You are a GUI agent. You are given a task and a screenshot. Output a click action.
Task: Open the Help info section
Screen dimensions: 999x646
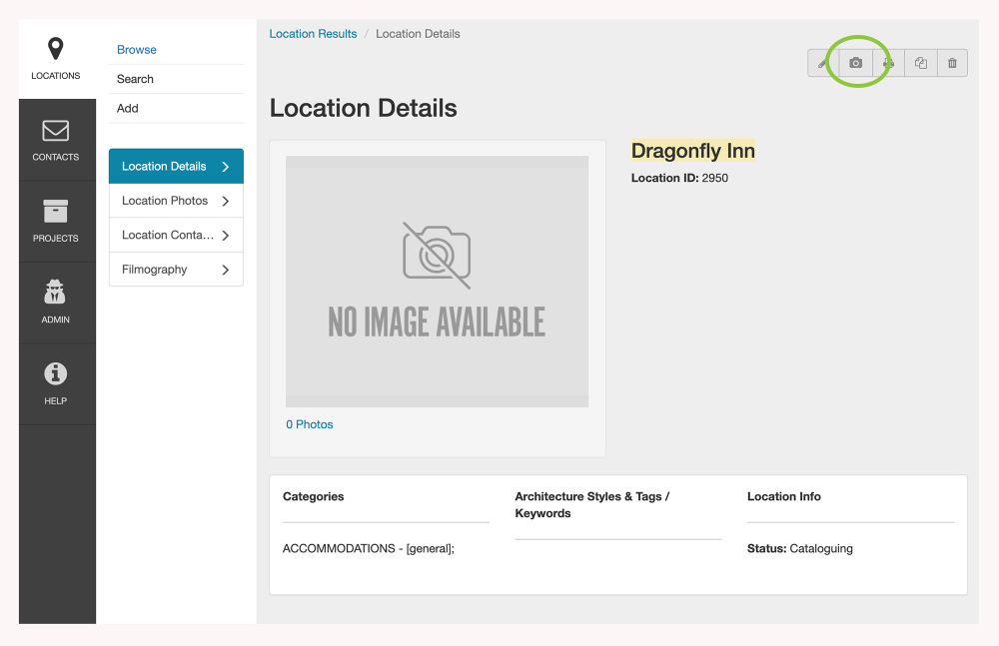(x=56, y=384)
